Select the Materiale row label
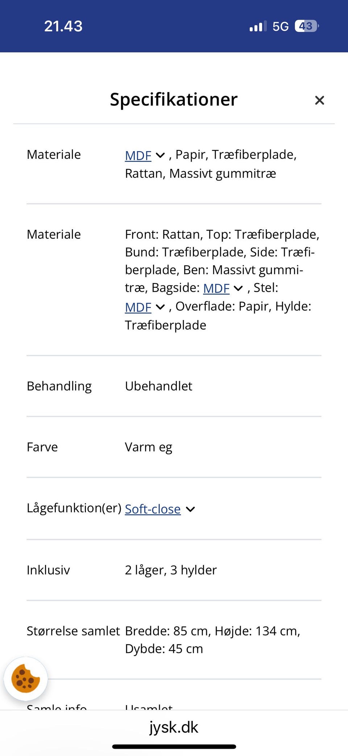Screen dimensions: 348x756 (54, 154)
